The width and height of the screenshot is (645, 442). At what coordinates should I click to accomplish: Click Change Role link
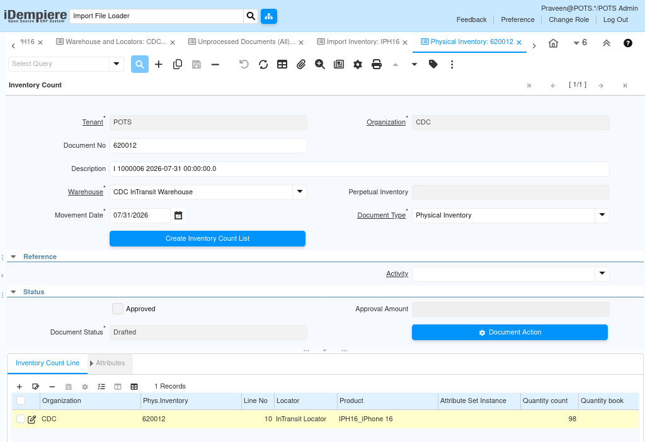pyautogui.click(x=569, y=19)
